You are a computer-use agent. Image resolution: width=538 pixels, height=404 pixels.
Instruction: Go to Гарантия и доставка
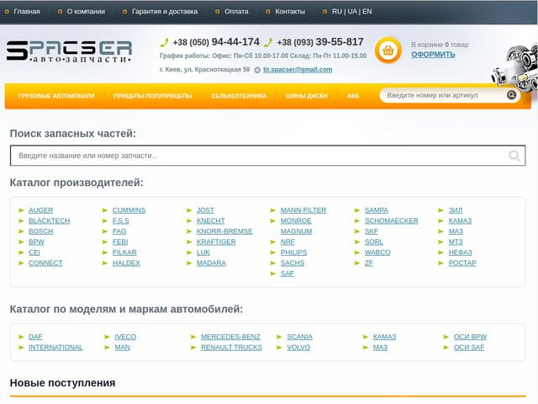coord(165,11)
